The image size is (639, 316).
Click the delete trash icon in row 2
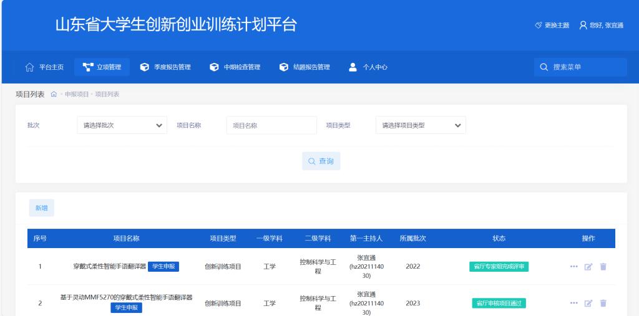tap(603, 304)
